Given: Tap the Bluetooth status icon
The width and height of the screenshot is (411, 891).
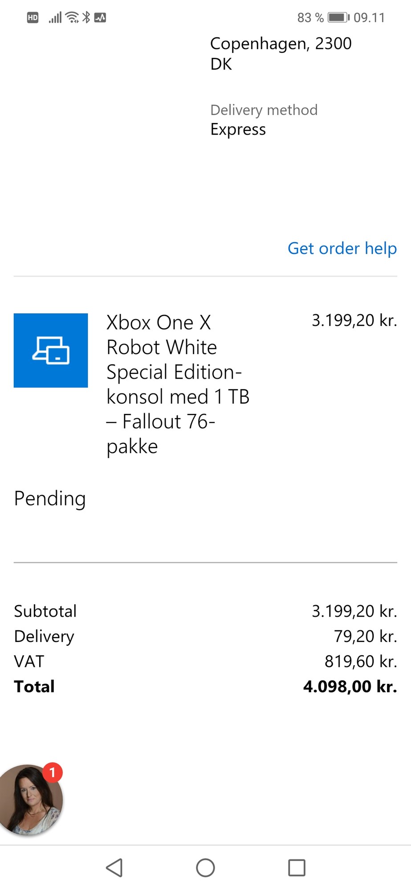Looking at the screenshot, I should pos(86,17).
